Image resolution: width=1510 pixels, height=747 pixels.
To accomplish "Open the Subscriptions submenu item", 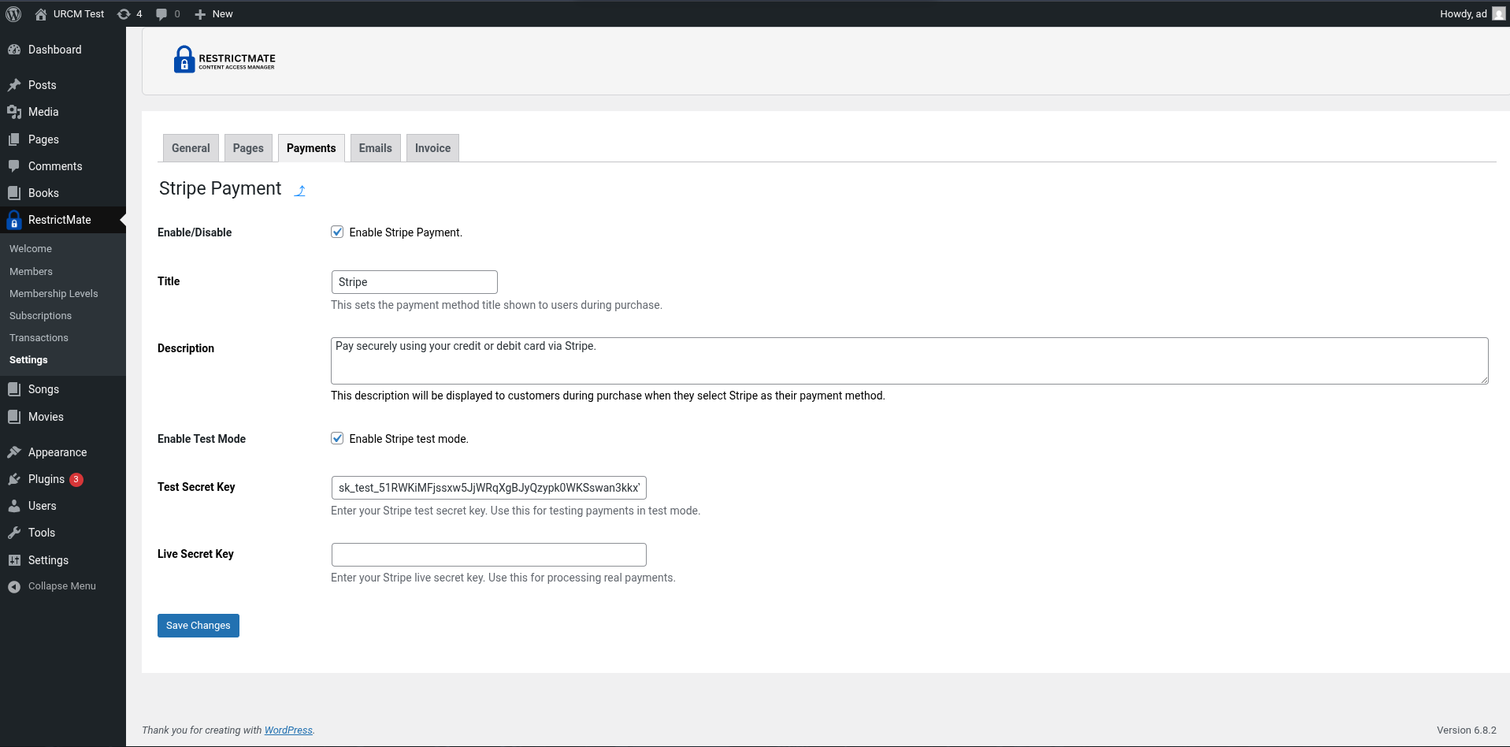I will click(x=40, y=316).
